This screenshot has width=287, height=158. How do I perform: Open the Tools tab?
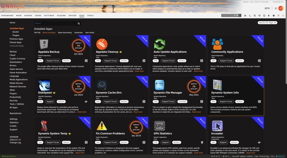90,16
